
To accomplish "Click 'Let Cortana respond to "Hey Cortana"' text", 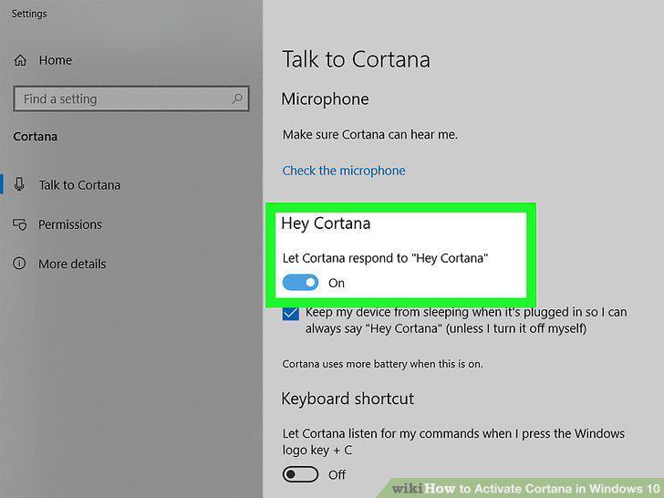I will pos(385,258).
